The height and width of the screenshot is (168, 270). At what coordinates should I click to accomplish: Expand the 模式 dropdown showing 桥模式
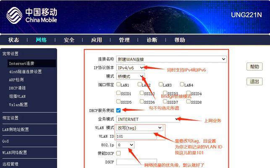(130, 76)
